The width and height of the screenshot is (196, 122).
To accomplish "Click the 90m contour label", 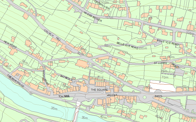I will tap(171, 57).
